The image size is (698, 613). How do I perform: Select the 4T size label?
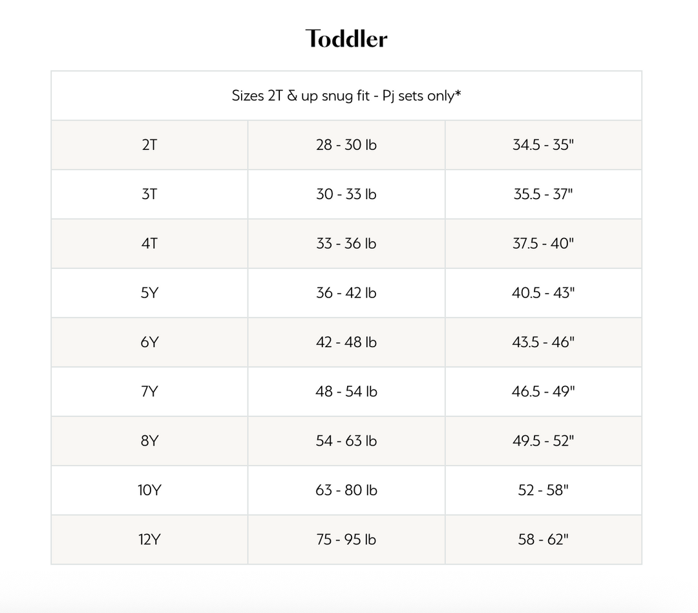click(149, 244)
